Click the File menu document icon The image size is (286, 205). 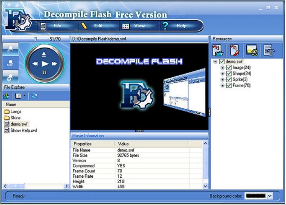43,26
